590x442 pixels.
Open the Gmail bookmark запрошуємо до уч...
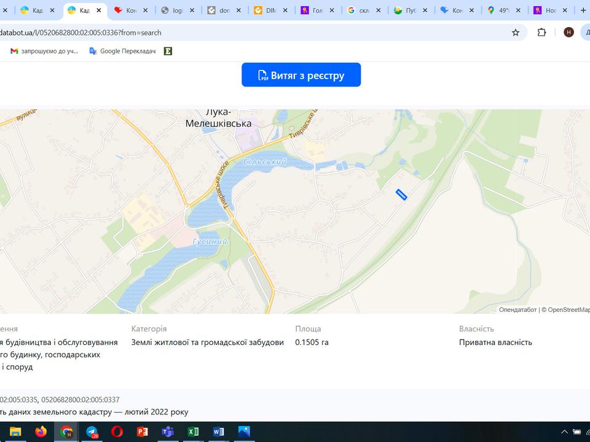click(x=44, y=51)
